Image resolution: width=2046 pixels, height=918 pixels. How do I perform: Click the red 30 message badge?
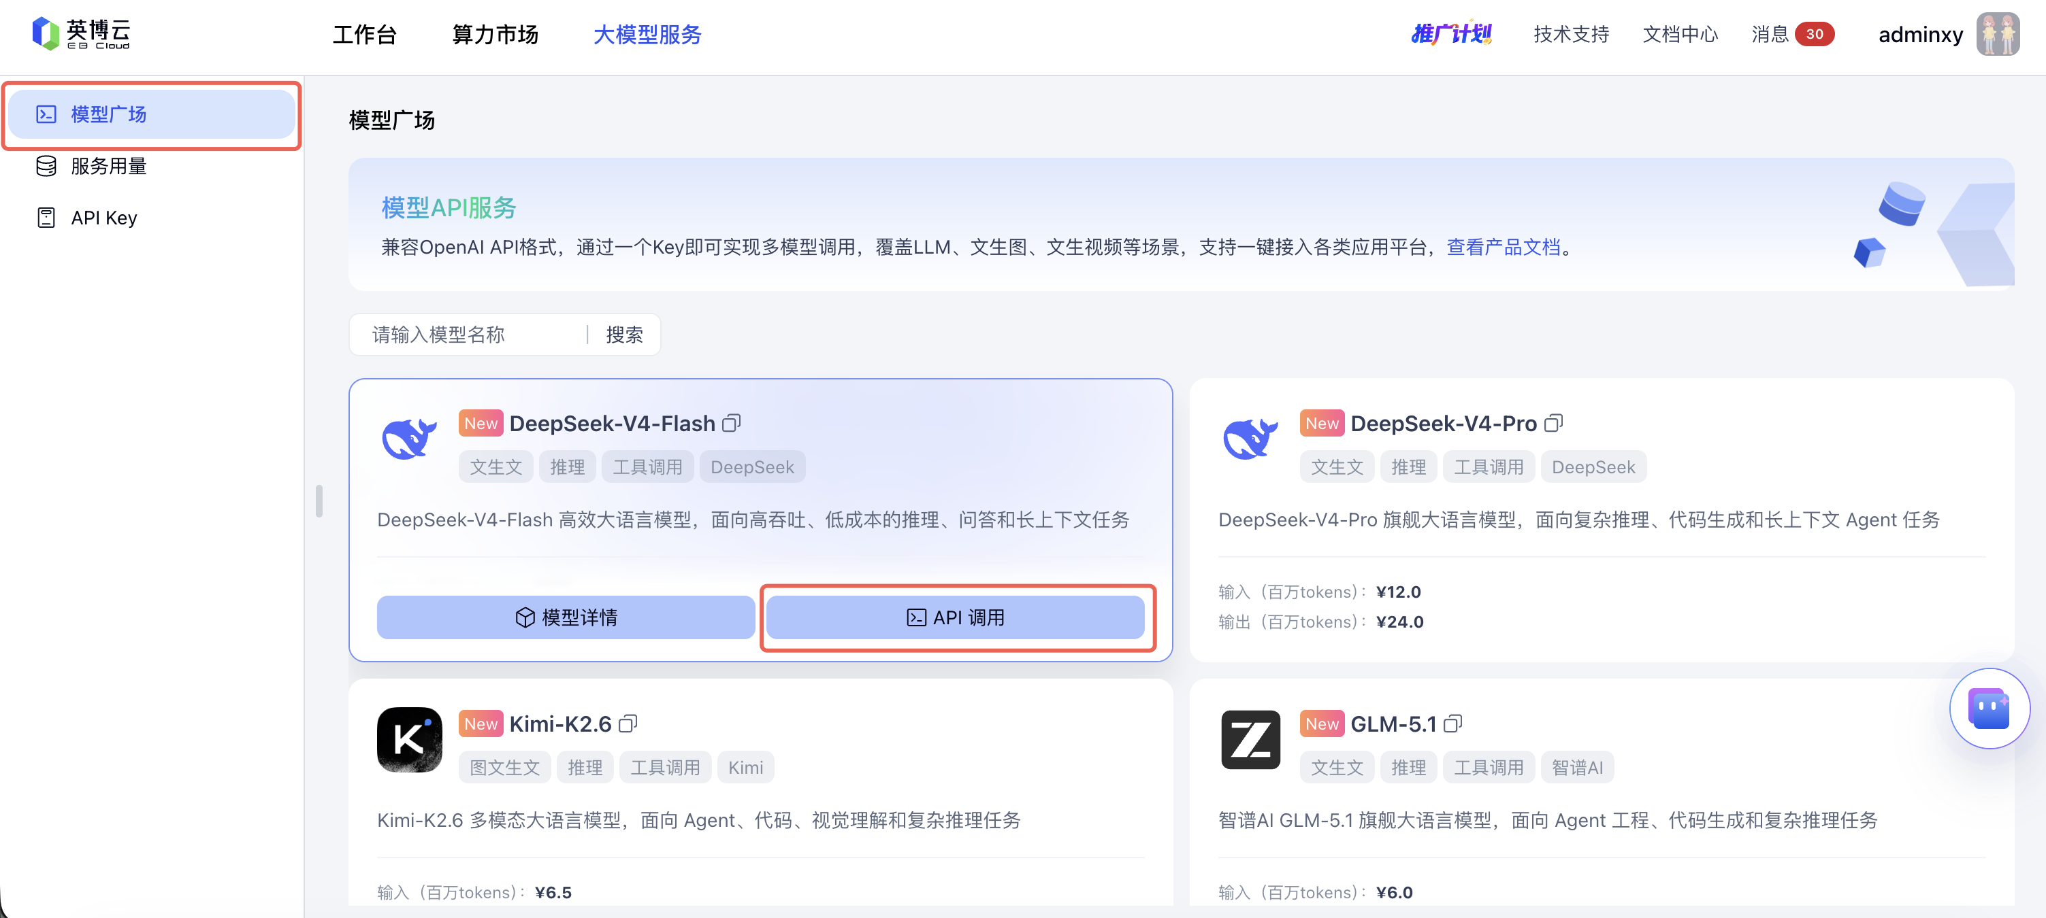click(1815, 34)
